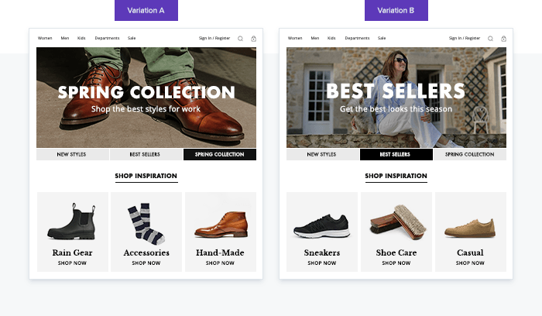Open the shopping bag in Variation A
542x316 pixels.
point(254,39)
